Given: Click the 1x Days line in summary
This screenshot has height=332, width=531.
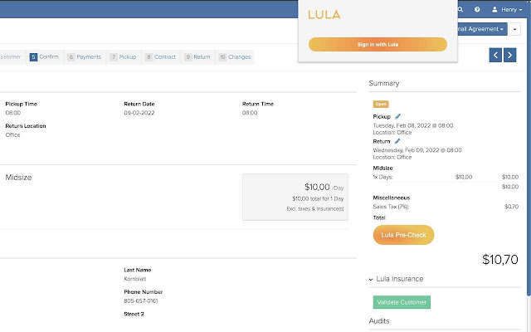Looking at the screenshot, I should click(x=446, y=177).
